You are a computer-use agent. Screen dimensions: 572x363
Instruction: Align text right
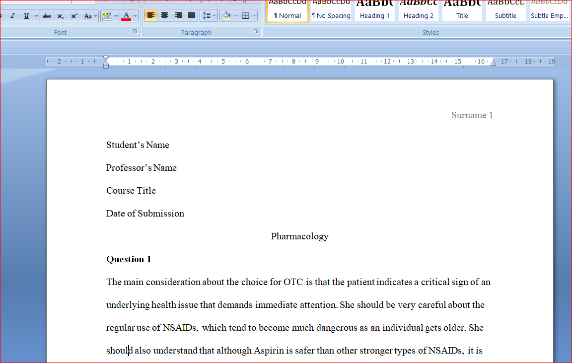pos(178,15)
